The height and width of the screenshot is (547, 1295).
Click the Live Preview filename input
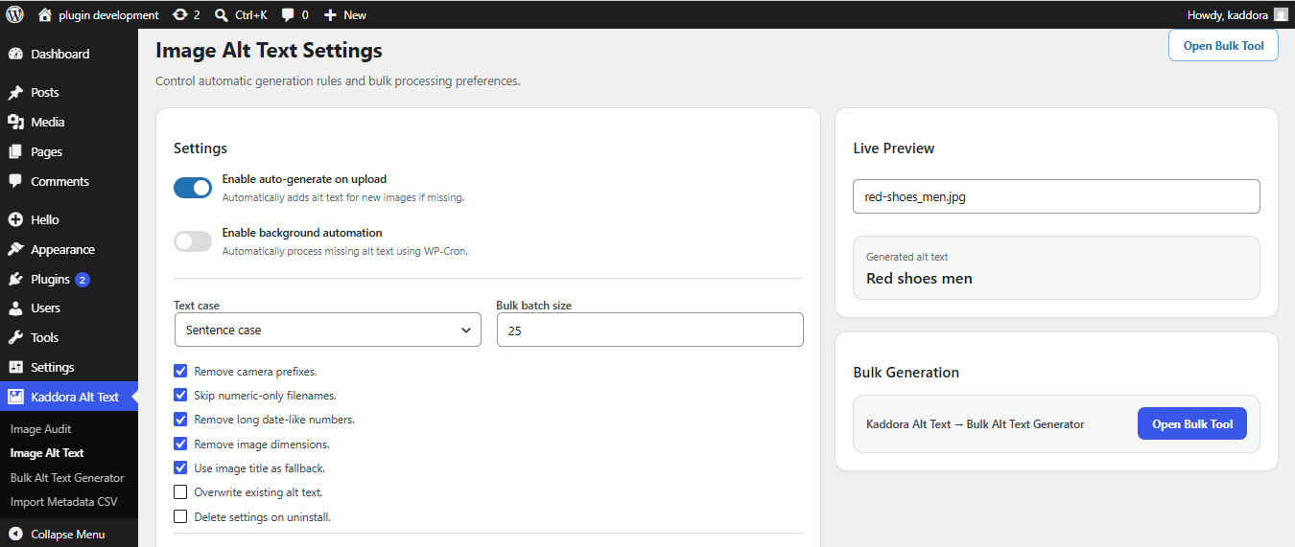click(x=1056, y=196)
